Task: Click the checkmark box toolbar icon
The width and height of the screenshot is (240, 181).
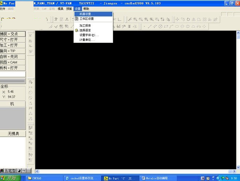Action: click(x=62, y=19)
